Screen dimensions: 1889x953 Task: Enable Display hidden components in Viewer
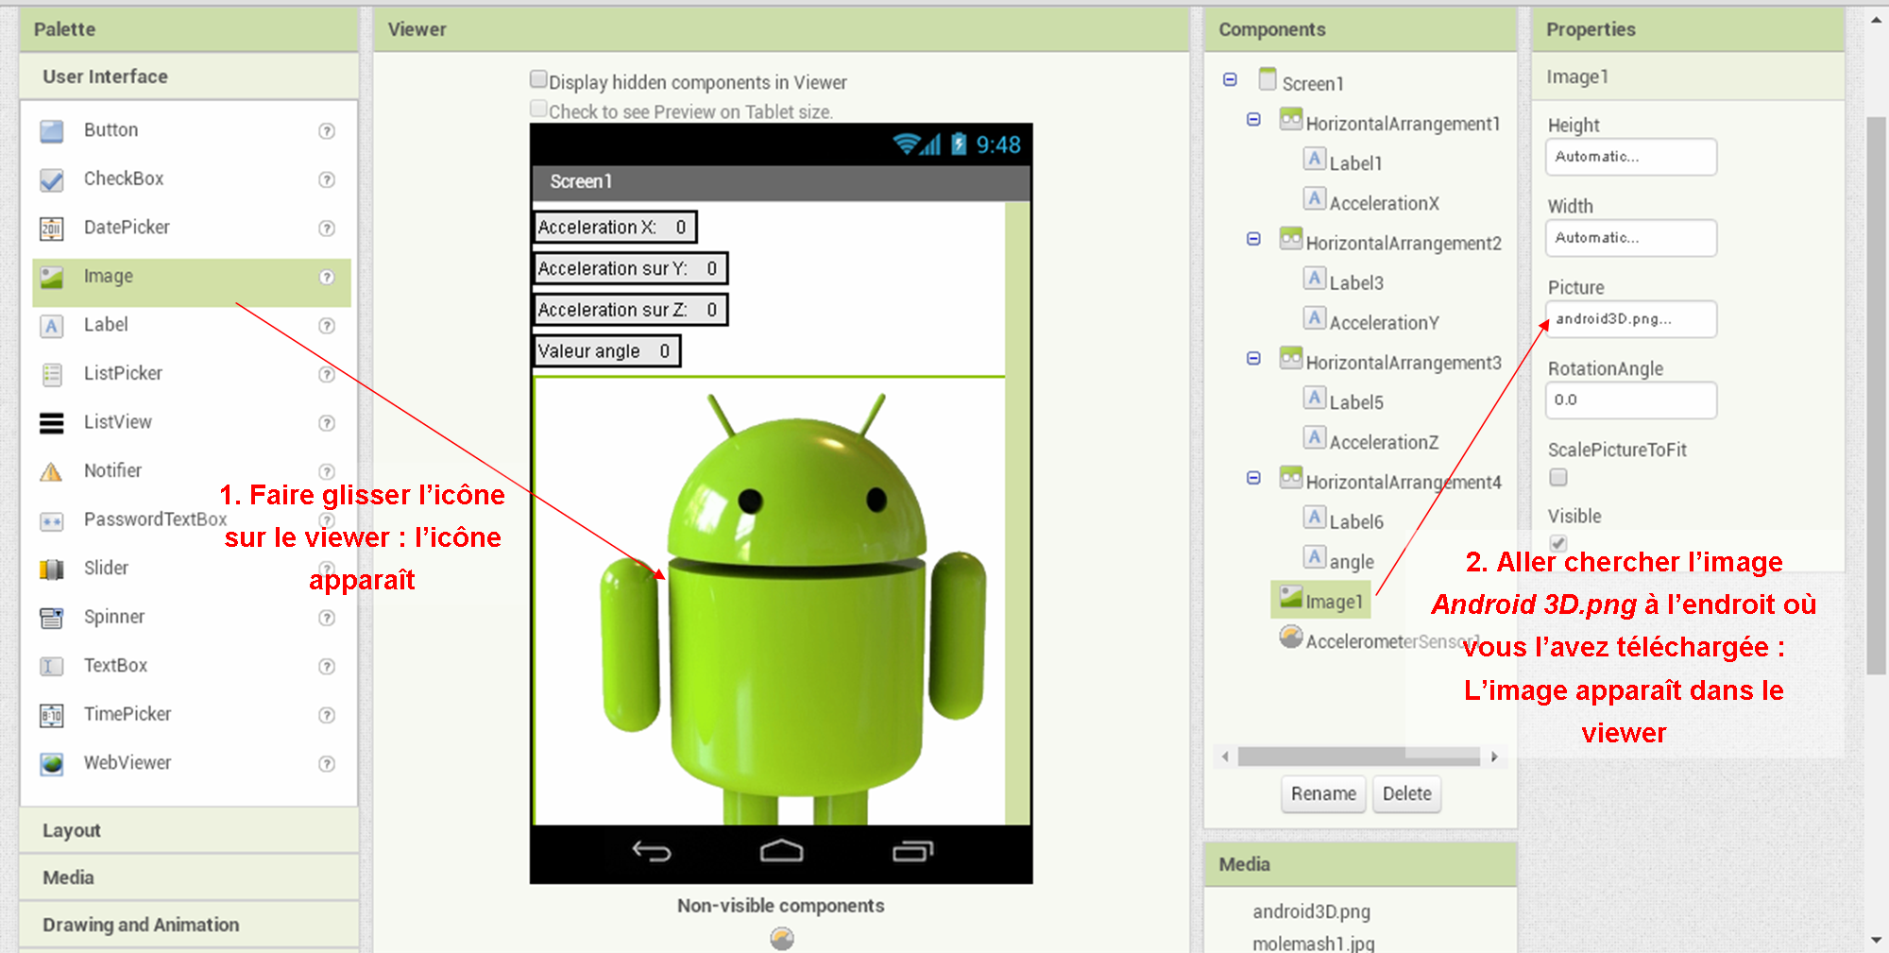pyautogui.click(x=538, y=79)
